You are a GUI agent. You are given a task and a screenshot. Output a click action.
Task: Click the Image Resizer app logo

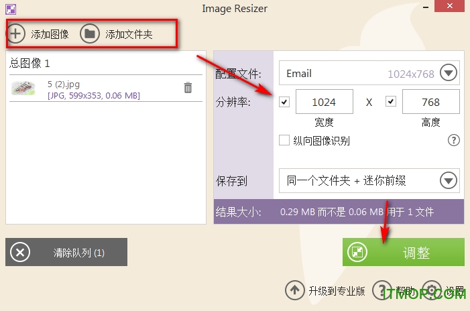coord(11,9)
